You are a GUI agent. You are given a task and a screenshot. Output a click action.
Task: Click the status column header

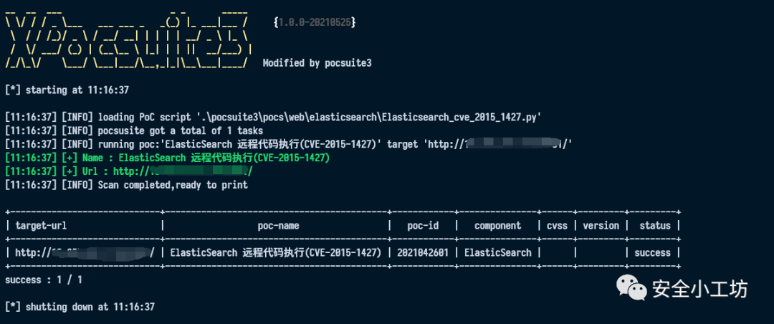coord(655,226)
